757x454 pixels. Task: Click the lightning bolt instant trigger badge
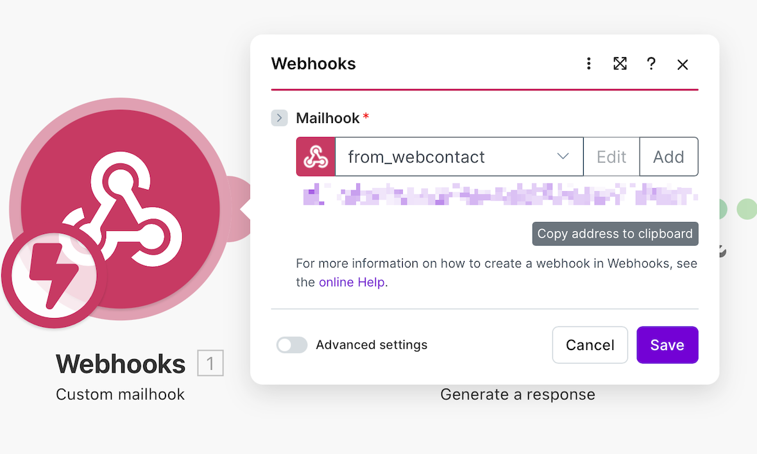coord(54,276)
